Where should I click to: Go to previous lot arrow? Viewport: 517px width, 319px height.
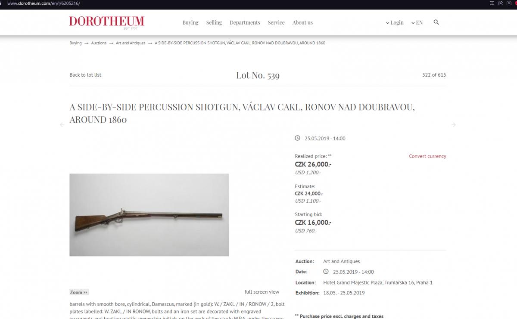coord(62,125)
